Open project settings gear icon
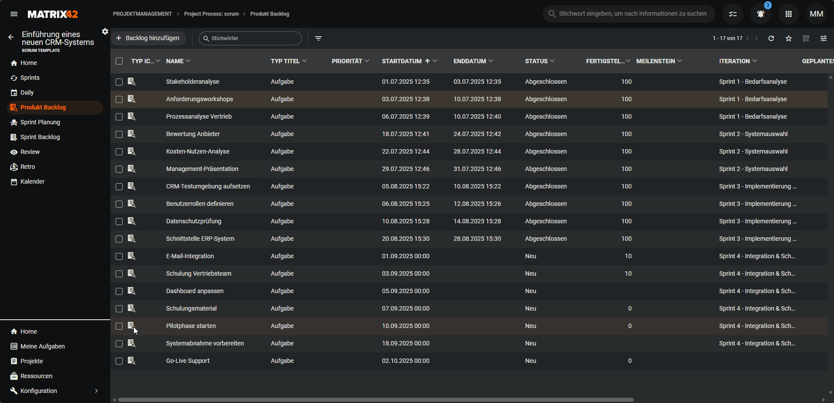This screenshot has width=834, height=403. point(105,31)
